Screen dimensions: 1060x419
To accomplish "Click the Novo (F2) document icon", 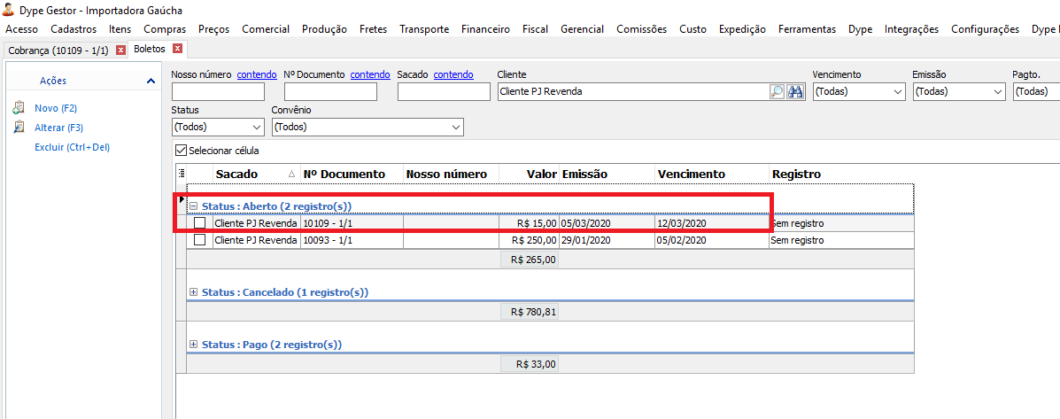I will 19,107.
